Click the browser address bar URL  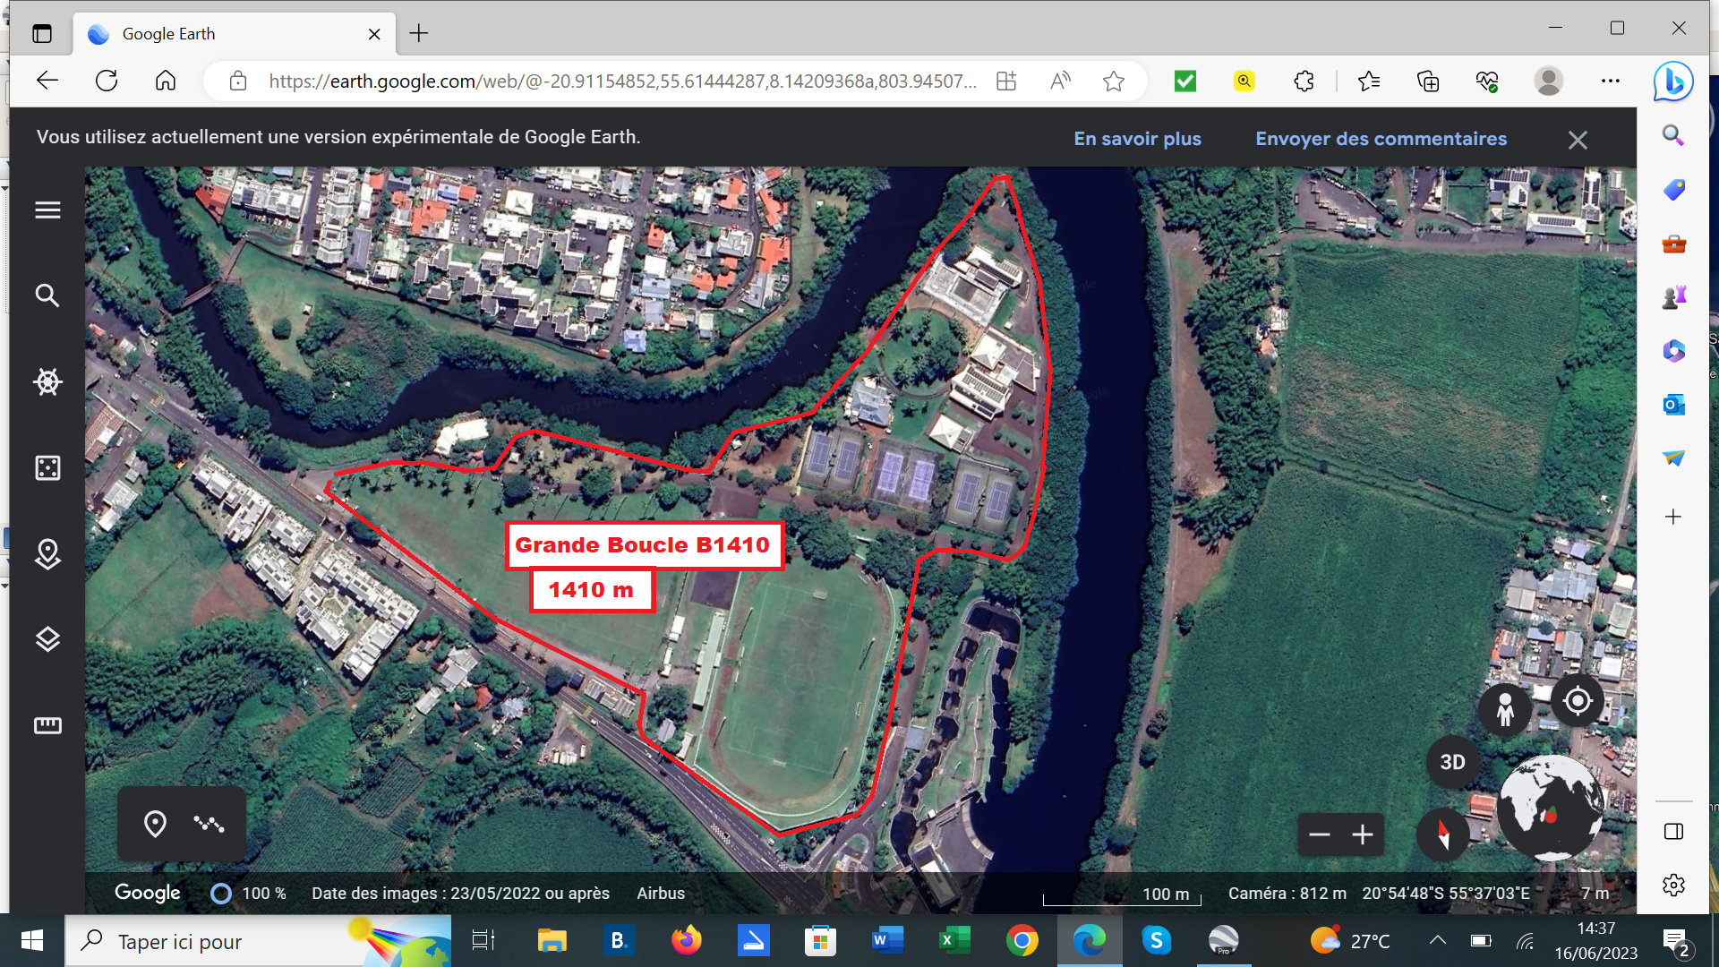[622, 81]
